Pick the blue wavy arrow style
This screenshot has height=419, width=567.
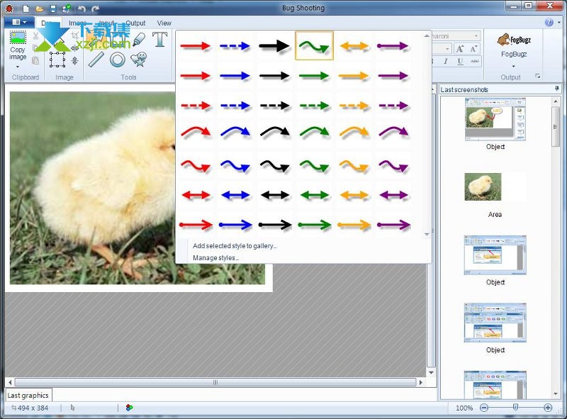[x=235, y=166]
